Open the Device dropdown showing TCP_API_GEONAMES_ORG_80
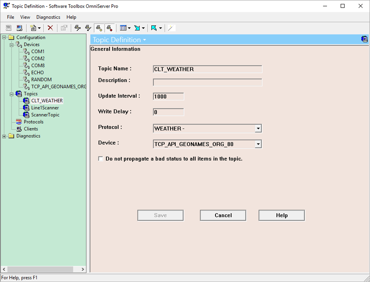370x282 pixels. (258, 144)
